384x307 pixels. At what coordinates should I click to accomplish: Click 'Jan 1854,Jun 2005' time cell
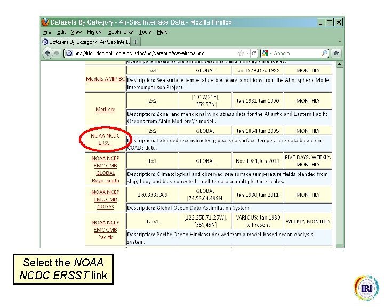click(x=258, y=131)
